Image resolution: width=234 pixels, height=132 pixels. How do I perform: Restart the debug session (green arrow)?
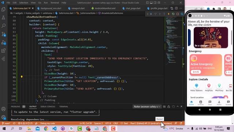pyautogui.click(x=173, y=14)
